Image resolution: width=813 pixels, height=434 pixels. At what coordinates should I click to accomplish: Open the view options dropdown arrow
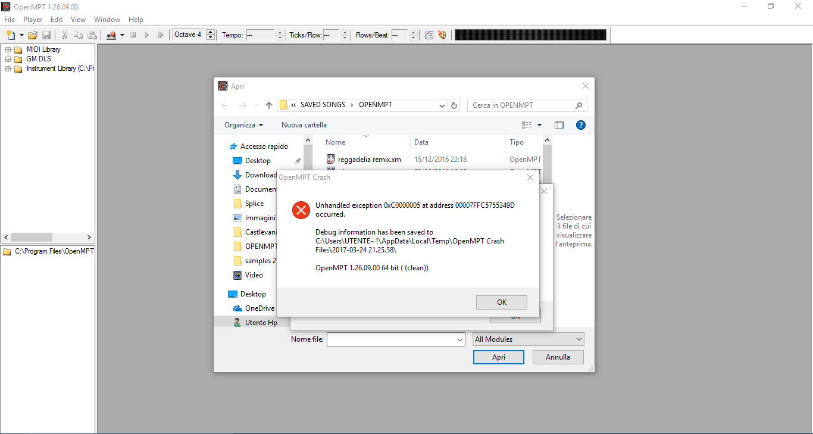tap(540, 125)
